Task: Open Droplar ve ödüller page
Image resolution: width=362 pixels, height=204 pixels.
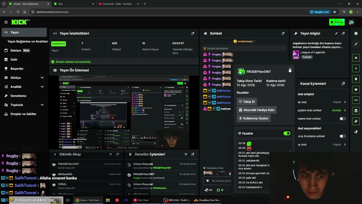Action: point(24,114)
